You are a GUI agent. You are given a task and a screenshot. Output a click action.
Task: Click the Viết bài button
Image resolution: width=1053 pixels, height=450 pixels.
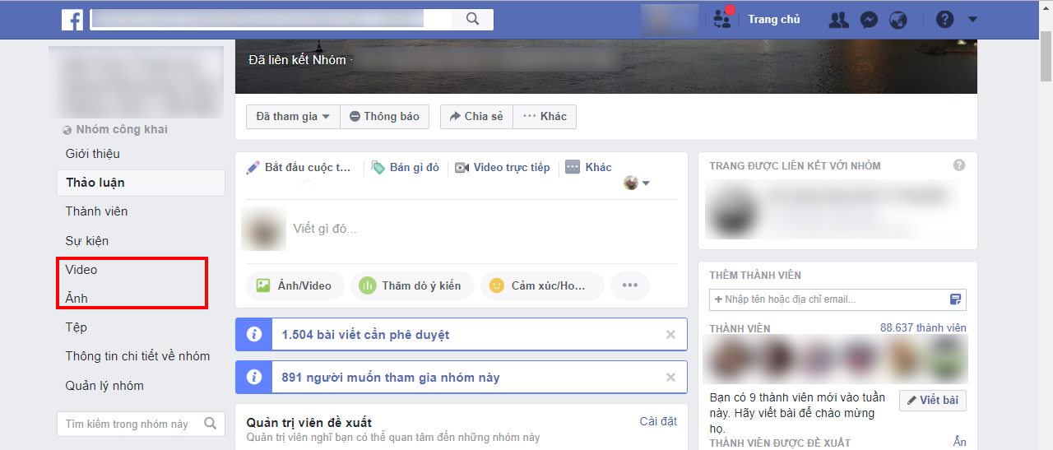[933, 400]
